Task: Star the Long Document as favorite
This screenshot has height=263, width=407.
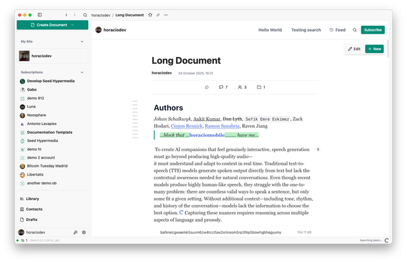Action: [x=150, y=14]
